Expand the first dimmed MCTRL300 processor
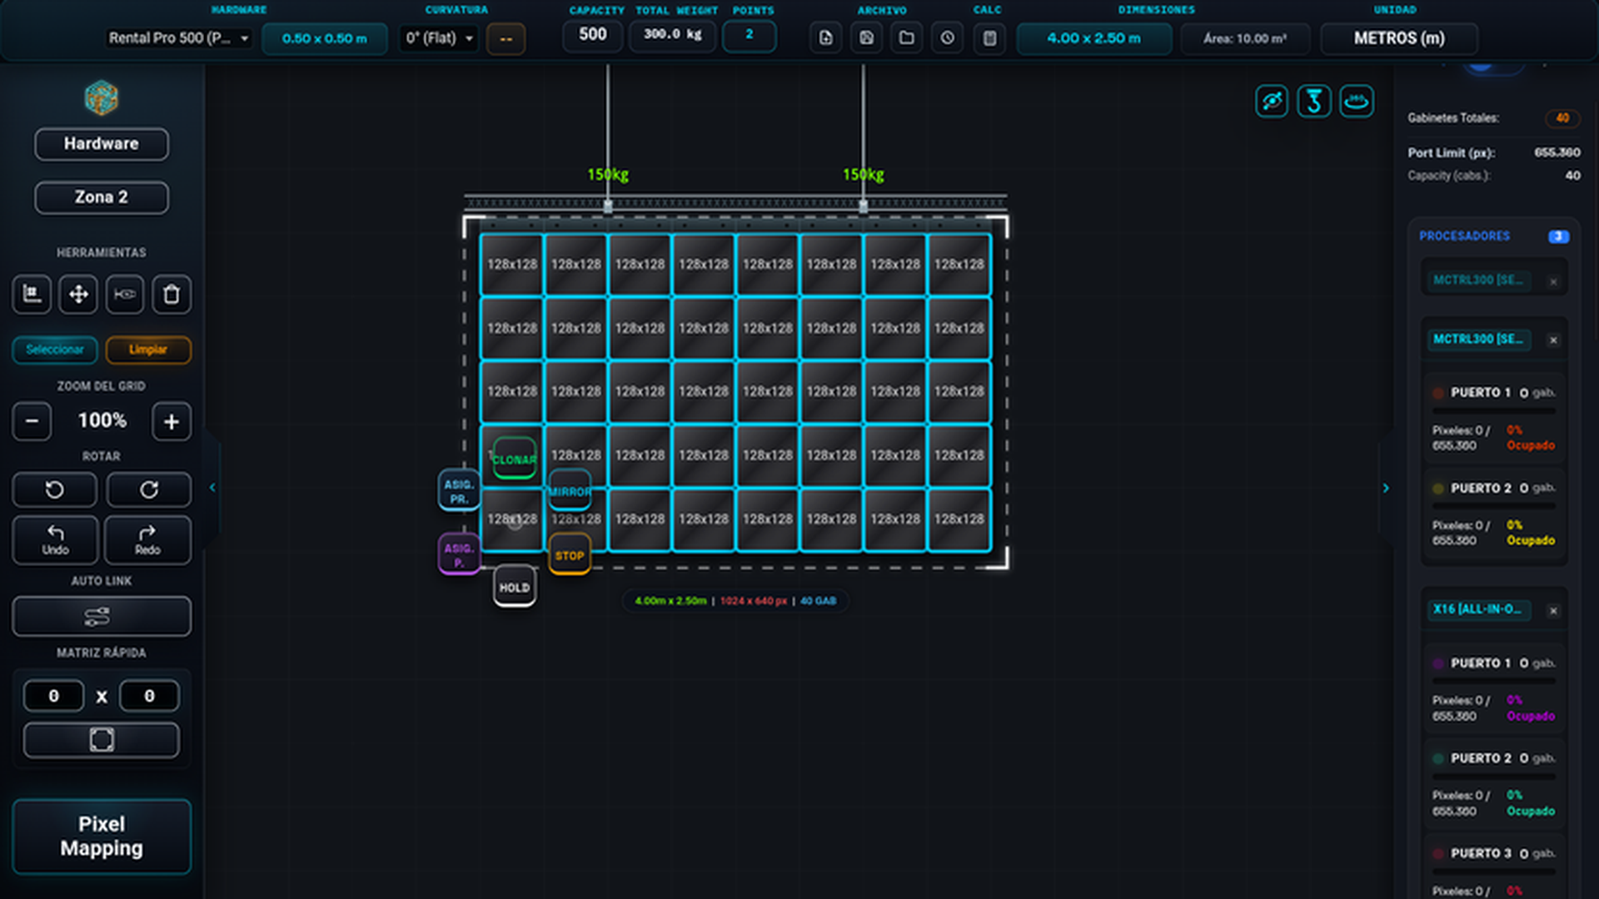Image resolution: width=1599 pixels, height=899 pixels. point(1479,281)
